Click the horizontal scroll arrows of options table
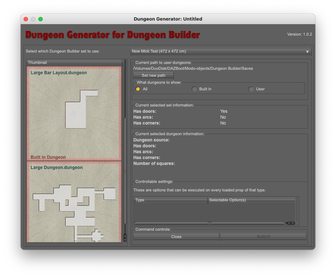Screen dimensions: 336x277 pos(291,223)
